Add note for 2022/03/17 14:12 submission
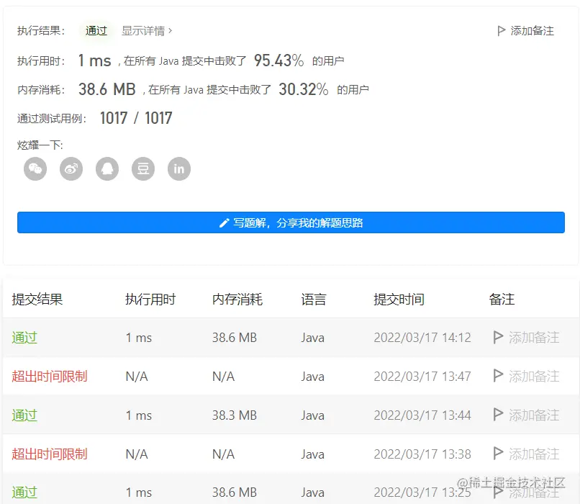 coord(526,338)
